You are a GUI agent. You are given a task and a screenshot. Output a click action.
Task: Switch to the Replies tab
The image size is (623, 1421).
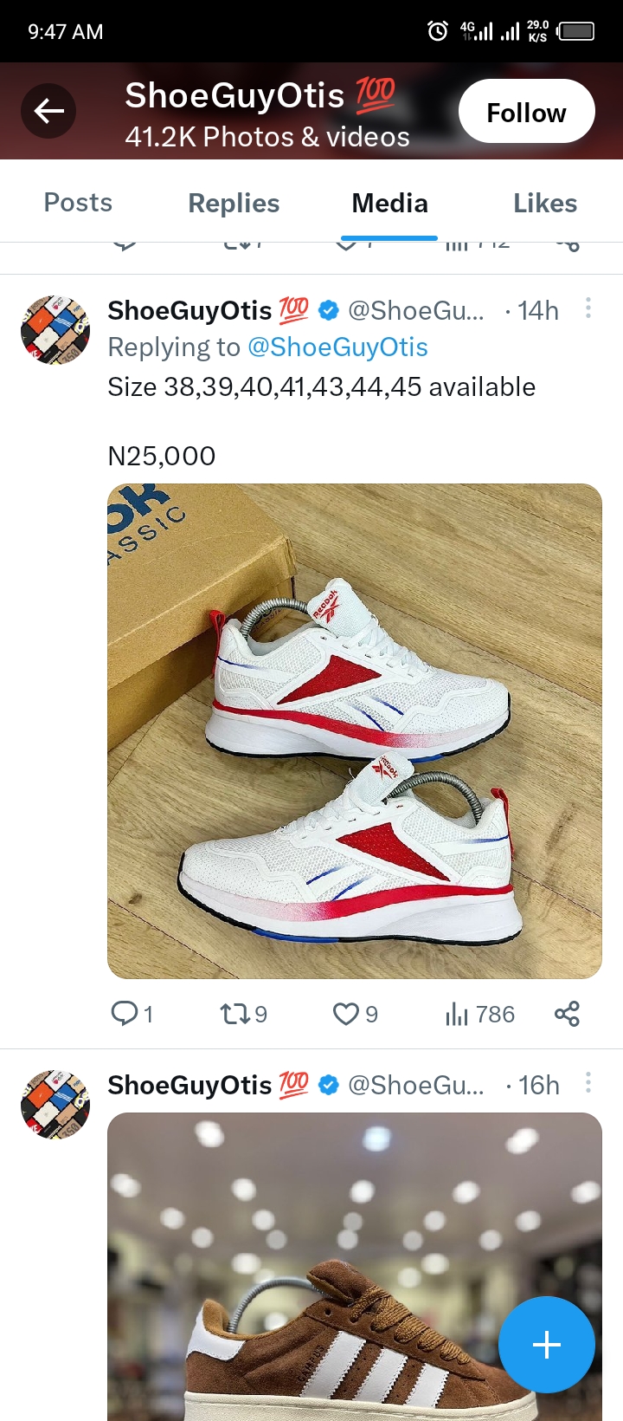point(234,203)
